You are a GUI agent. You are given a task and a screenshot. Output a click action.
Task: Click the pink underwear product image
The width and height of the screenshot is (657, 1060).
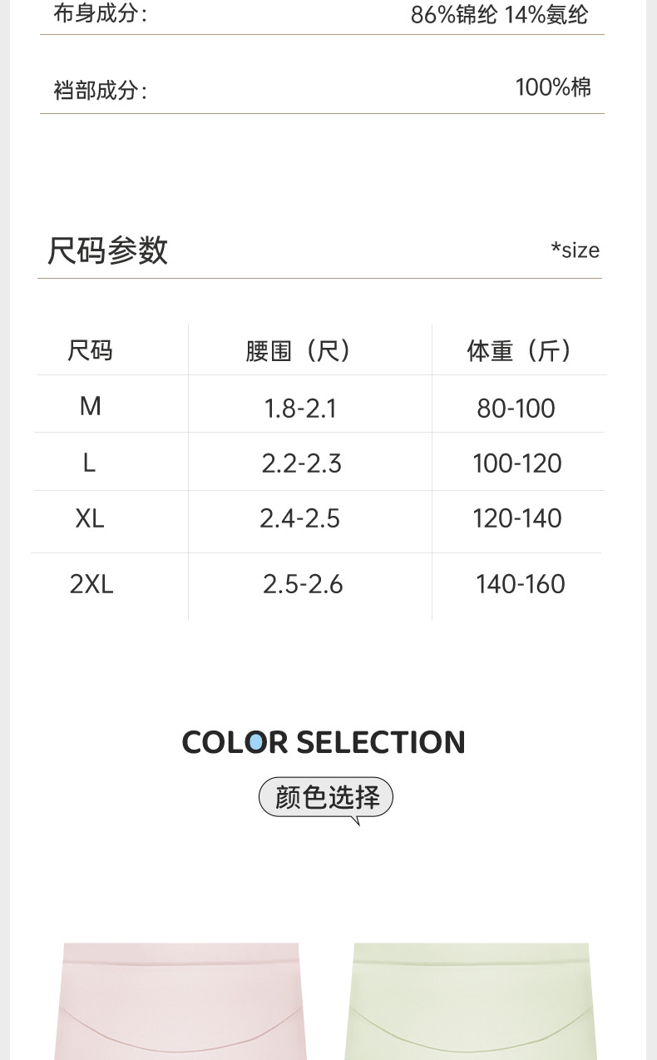coord(180,1001)
